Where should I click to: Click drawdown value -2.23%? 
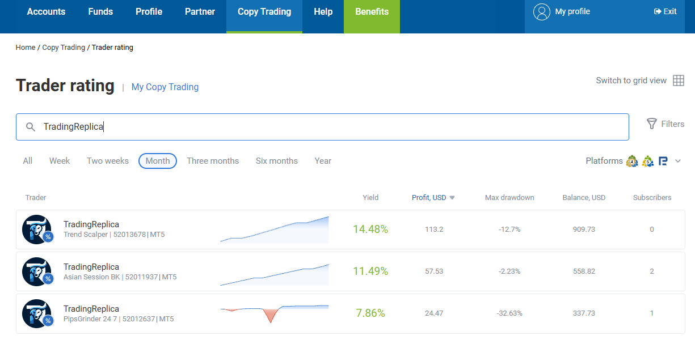(x=509, y=271)
